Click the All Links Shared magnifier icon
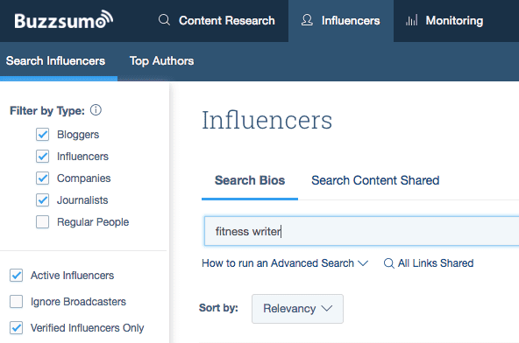 point(389,263)
